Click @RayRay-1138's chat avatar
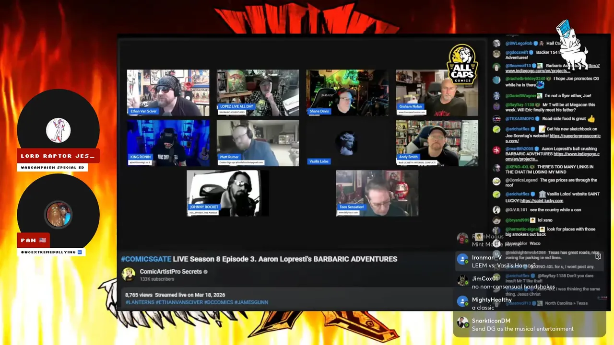The image size is (614, 345). pyautogui.click(x=496, y=106)
